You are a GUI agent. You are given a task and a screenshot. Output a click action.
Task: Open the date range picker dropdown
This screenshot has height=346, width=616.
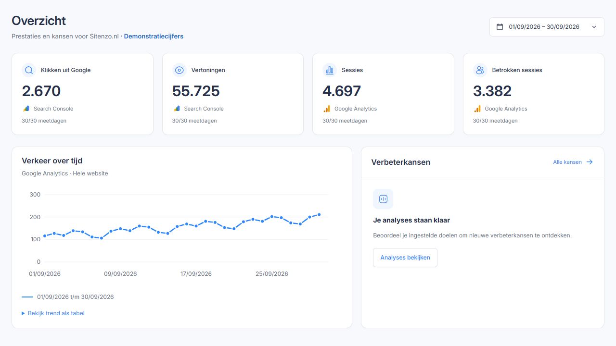click(x=547, y=27)
